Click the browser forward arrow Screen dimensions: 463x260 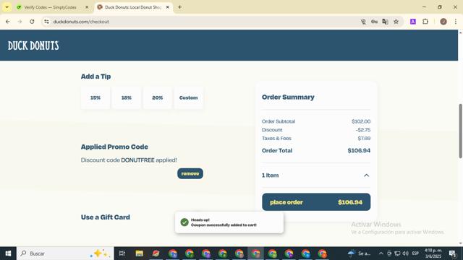pyautogui.click(x=20, y=22)
